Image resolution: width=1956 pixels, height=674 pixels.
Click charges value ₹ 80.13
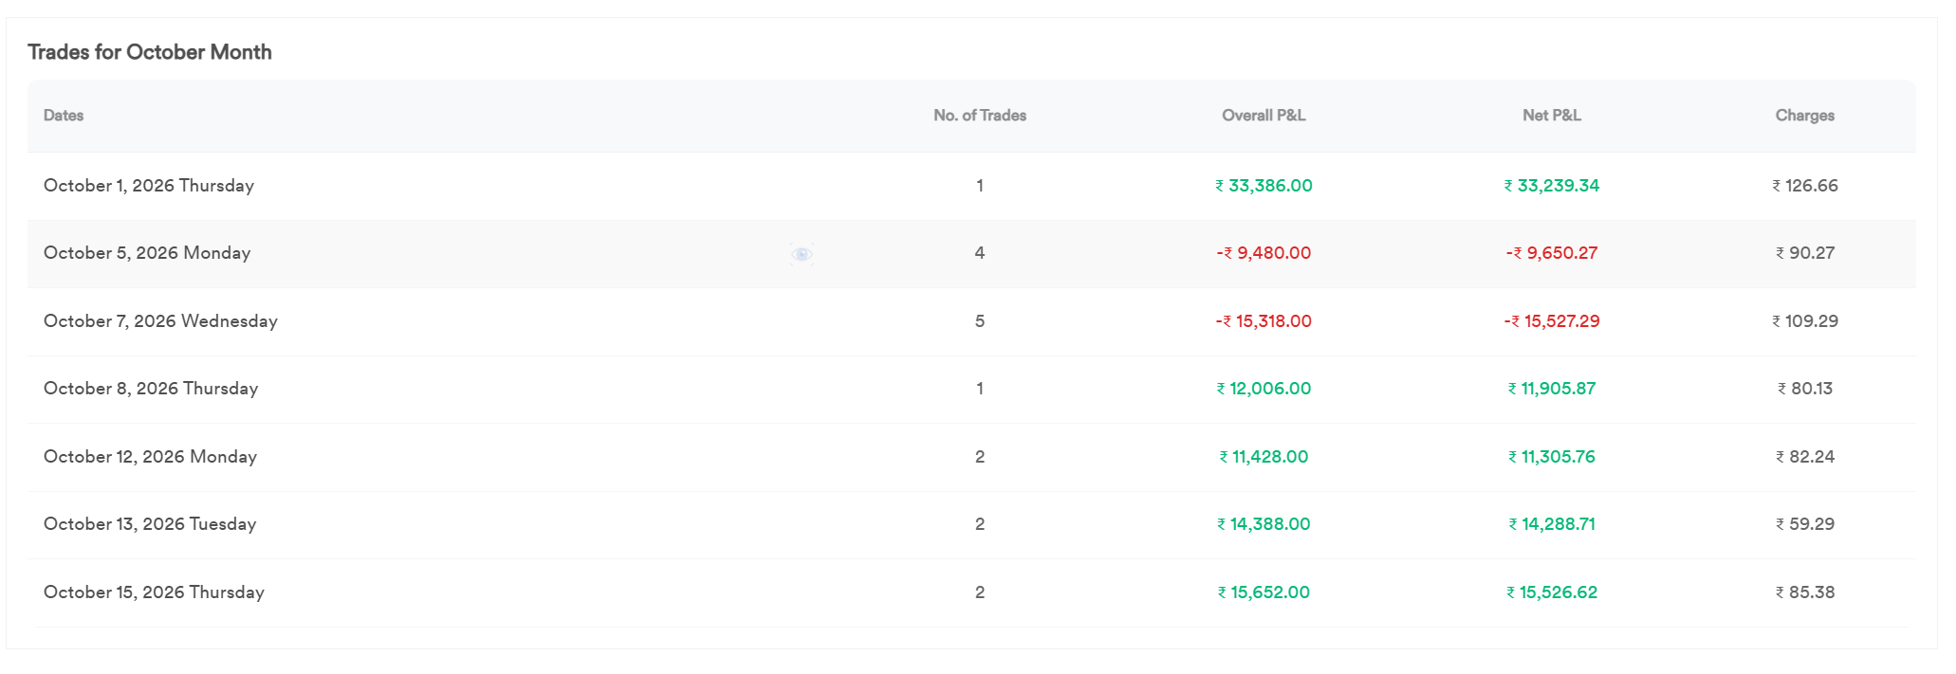1805,389
